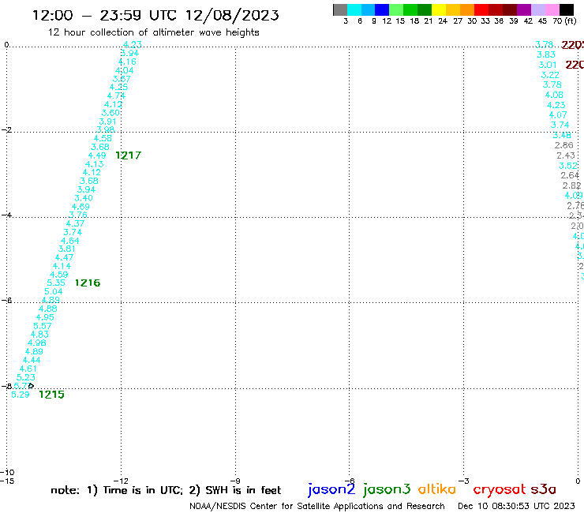Select the altika satellite label
584x513 pixels.
click(x=437, y=489)
